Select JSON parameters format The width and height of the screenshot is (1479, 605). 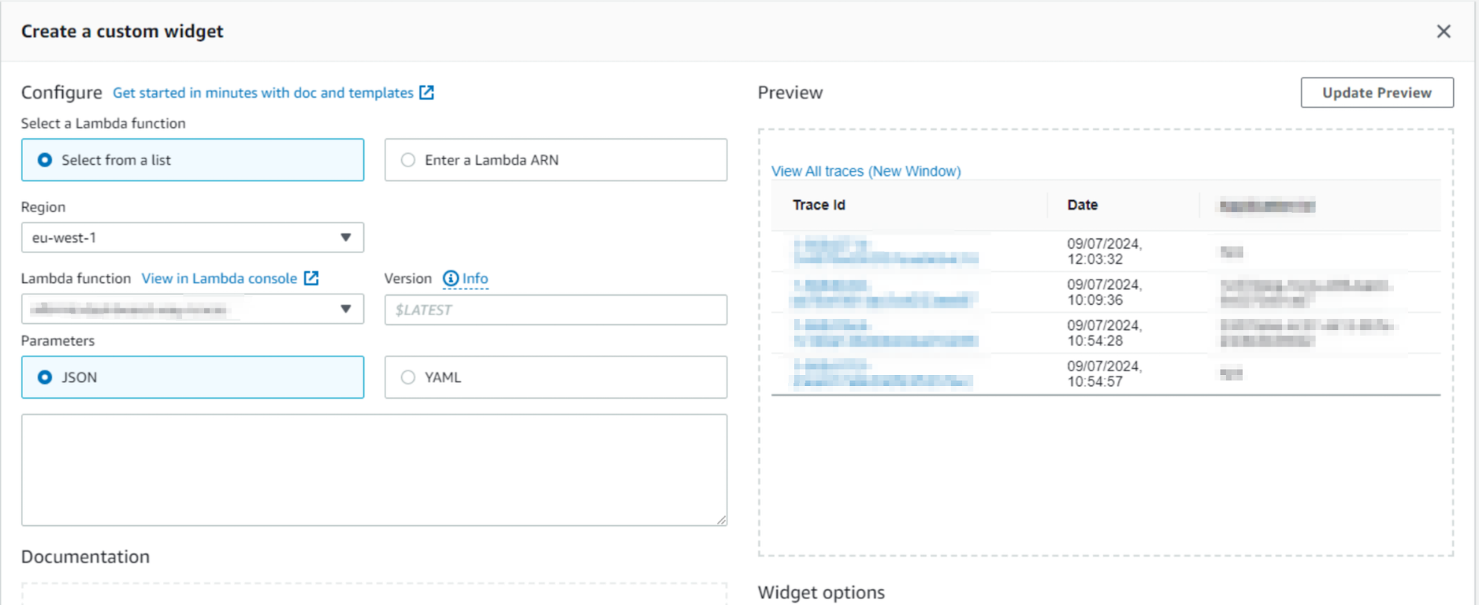pyautogui.click(x=45, y=377)
